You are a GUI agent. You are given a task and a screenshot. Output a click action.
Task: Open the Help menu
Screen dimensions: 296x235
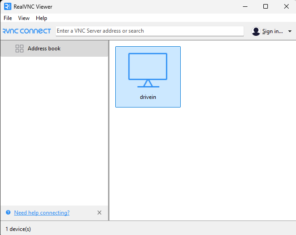click(41, 18)
